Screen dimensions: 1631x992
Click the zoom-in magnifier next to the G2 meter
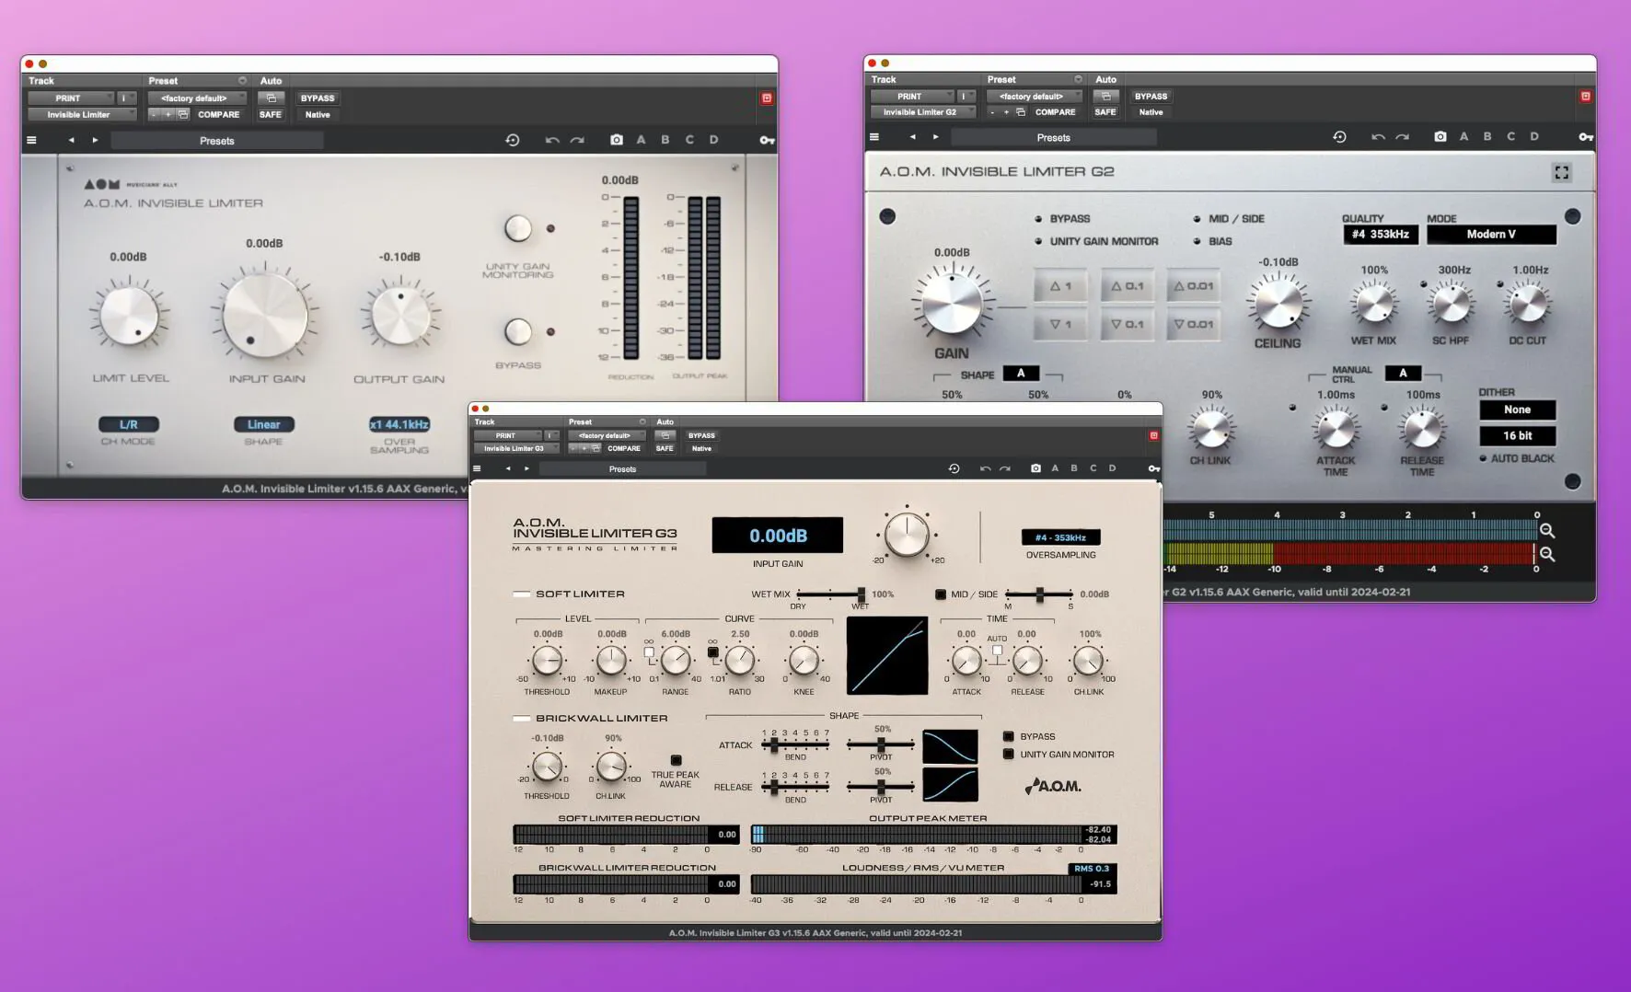[1547, 531]
